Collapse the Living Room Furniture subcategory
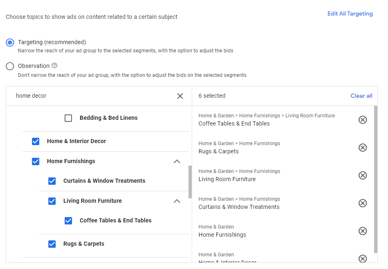This screenshot has height=269, width=388. coord(177,201)
